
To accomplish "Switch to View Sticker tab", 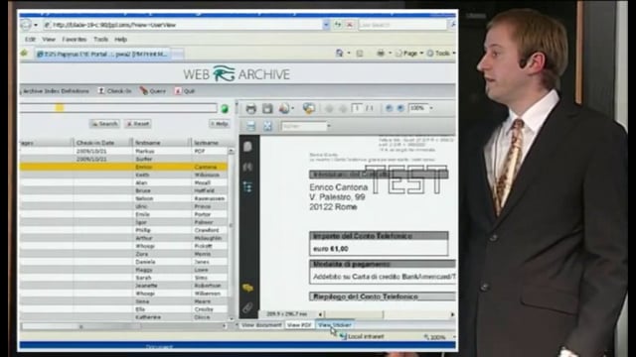I will coord(335,325).
